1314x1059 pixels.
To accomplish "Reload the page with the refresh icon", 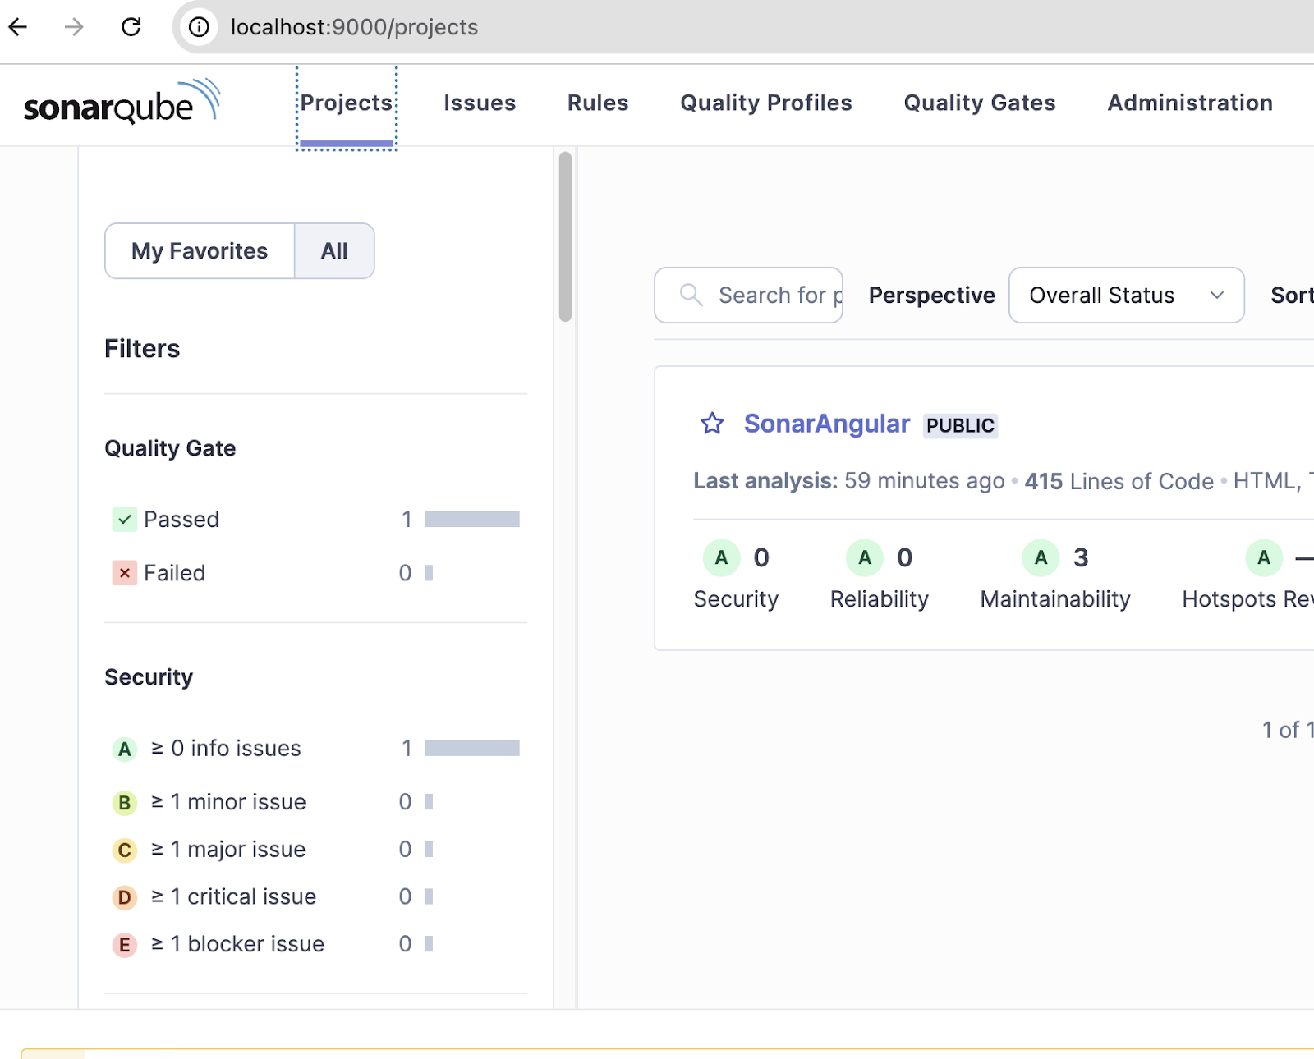I will [x=131, y=27].
